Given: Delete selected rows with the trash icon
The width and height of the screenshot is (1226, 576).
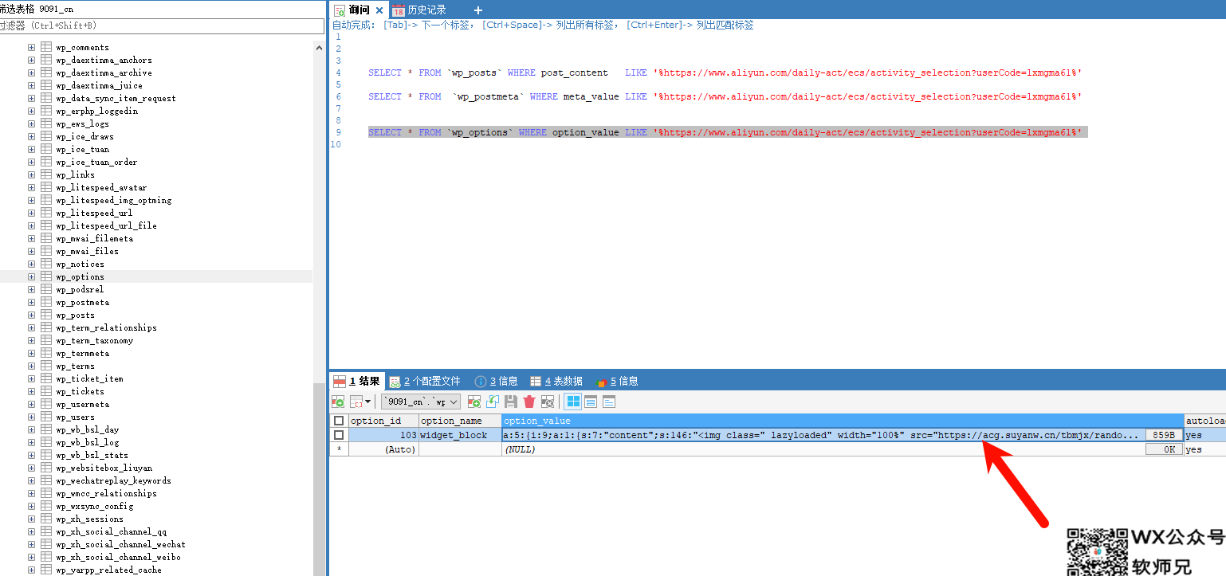Looking at the screenshot, I should 529,402.
